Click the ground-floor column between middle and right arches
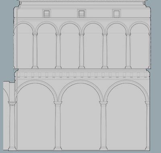This screenshot has width=161, height=153. point(103,126)
